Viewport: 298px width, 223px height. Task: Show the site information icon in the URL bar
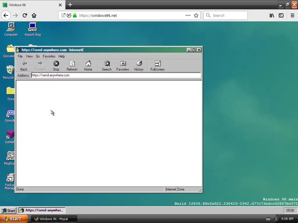[63, 15]
